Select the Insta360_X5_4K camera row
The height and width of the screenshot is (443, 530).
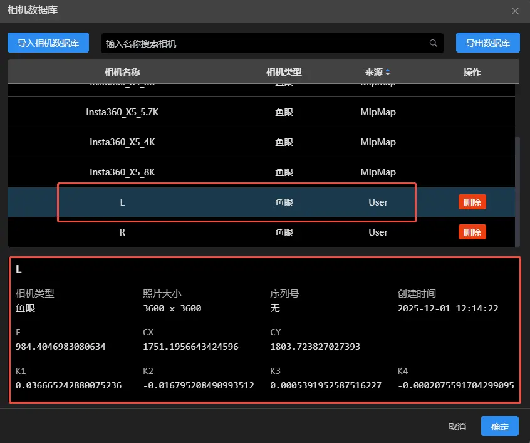coord(122,142)
